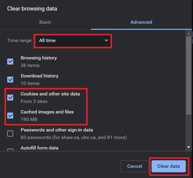Switch to the Basic tab

45,22
